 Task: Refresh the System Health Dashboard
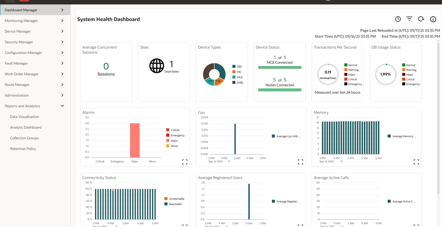(421, 19)
